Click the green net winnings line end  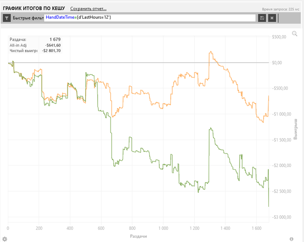click(x=268, y=206)
